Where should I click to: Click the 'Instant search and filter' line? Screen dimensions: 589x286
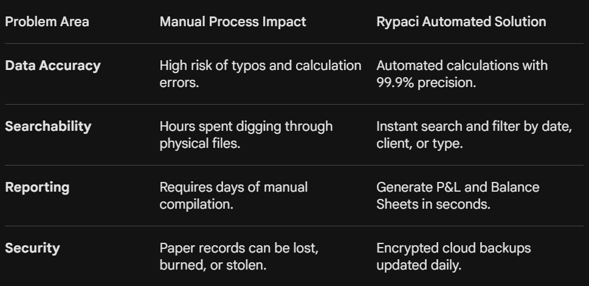(474, 127)
